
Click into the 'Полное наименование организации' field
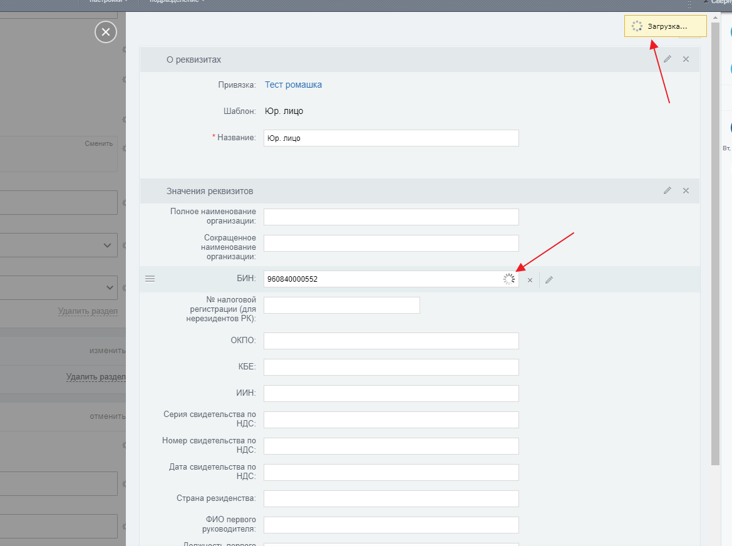point(391,217)
